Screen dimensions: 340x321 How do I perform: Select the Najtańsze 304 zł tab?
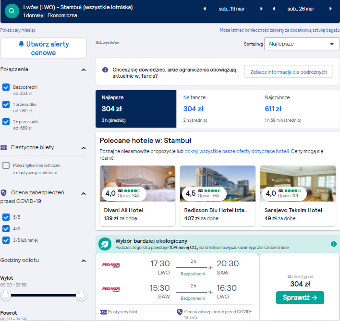(217, 109)
